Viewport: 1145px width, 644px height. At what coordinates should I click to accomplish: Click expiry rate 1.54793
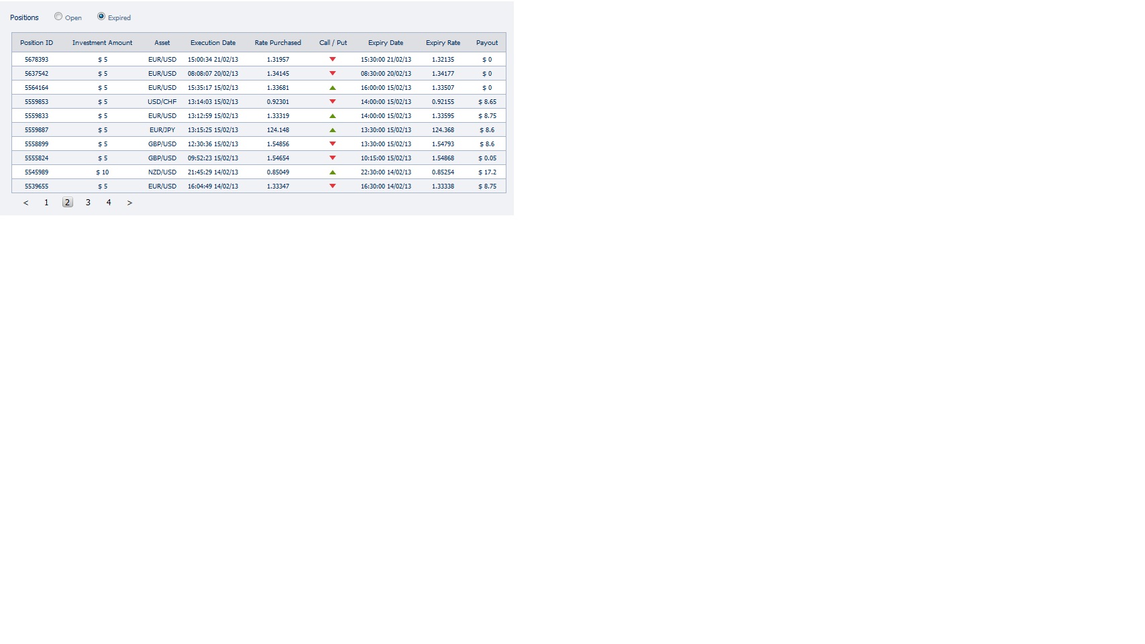[x=443, y=144]
